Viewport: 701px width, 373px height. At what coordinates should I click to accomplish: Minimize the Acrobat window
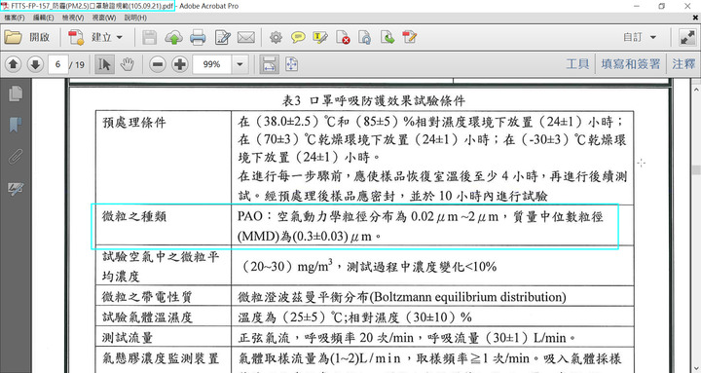pos(636,6)
